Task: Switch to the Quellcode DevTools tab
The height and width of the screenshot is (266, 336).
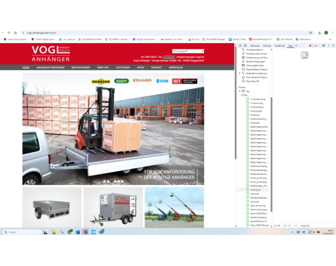Action: [x=280, y=46]
